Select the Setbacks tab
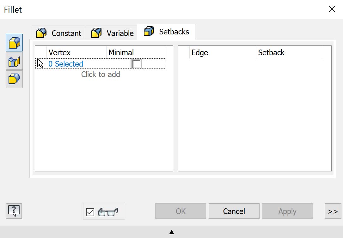The height and width of the screenshot is (238, 343). point(166,32)
